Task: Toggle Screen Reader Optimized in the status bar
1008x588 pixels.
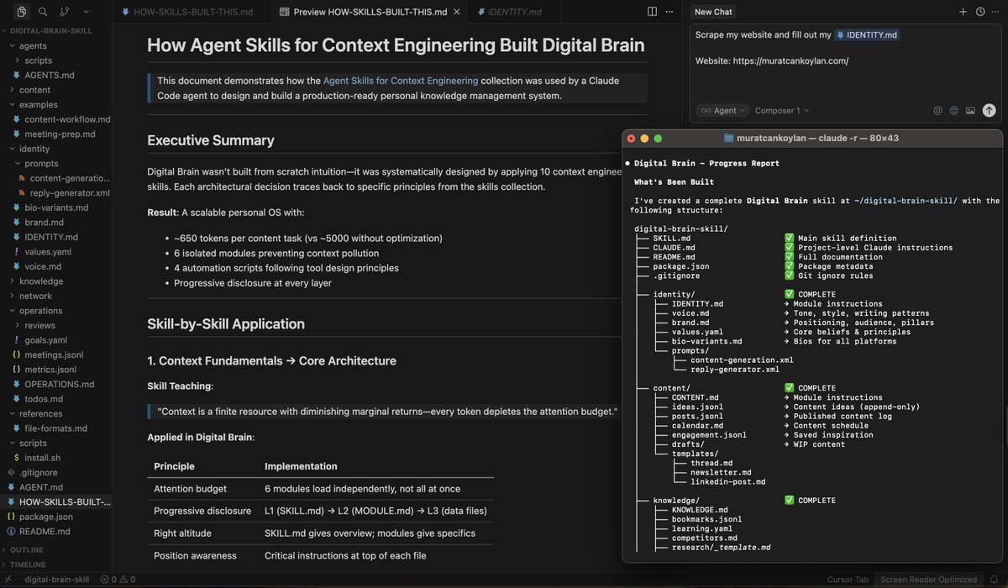Action: pos(929,579)
